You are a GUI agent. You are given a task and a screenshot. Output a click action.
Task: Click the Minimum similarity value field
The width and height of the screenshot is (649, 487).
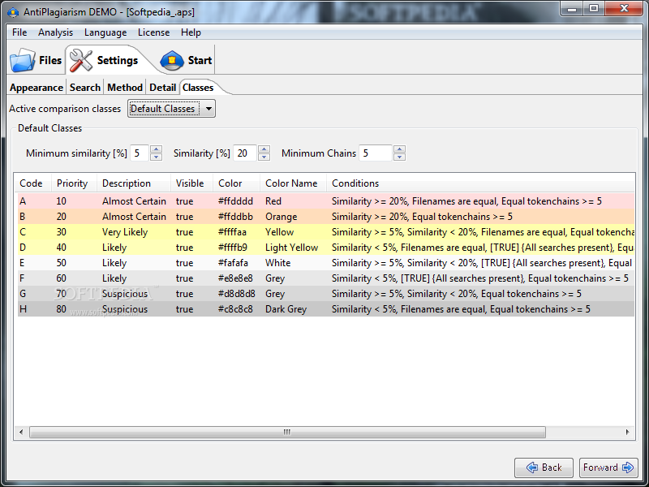140,153
